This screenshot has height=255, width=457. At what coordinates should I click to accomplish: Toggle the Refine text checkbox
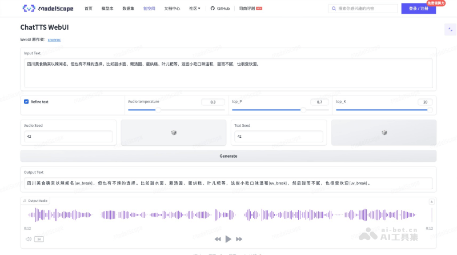click(26, 102)
